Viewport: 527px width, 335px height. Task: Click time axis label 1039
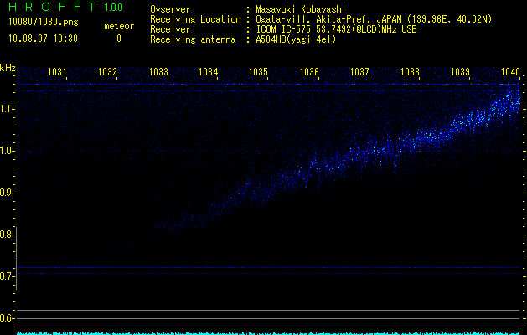(460, 71)
